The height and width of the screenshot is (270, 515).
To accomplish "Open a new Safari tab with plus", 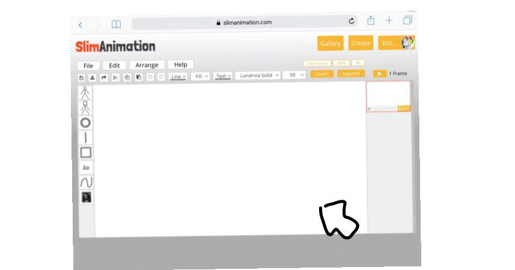I will (x=389, y=20).
